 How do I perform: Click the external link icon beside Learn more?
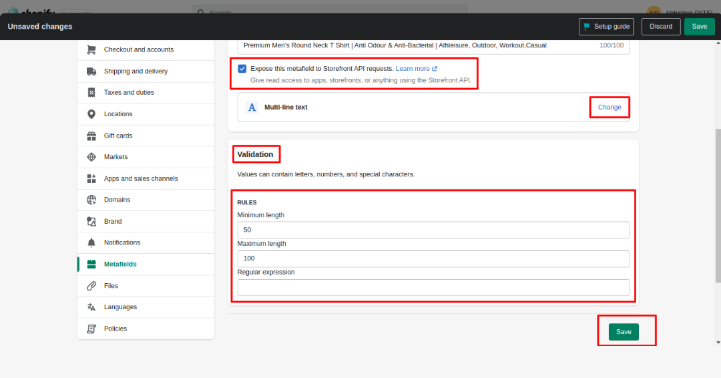click(x=435, y=69)
